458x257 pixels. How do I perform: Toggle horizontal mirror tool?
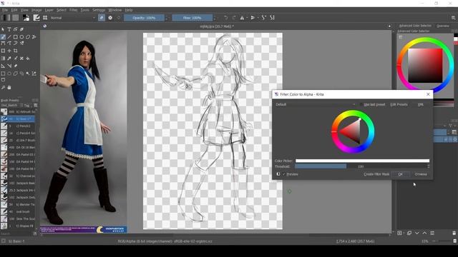point(242,18)
